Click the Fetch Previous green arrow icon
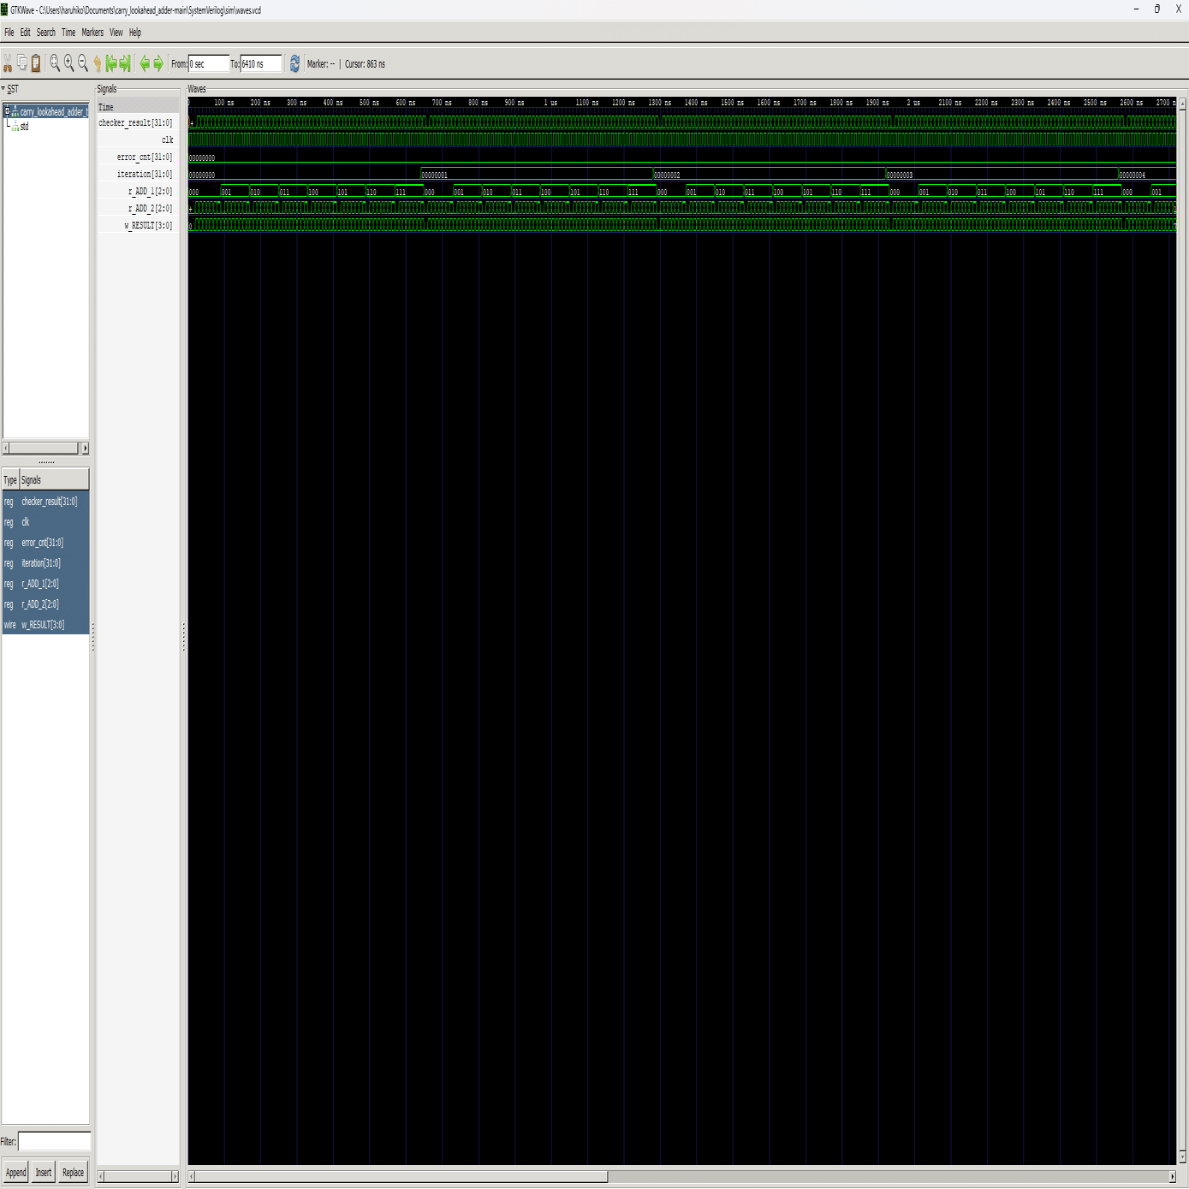1189x1189 pixels. [111, 62]
